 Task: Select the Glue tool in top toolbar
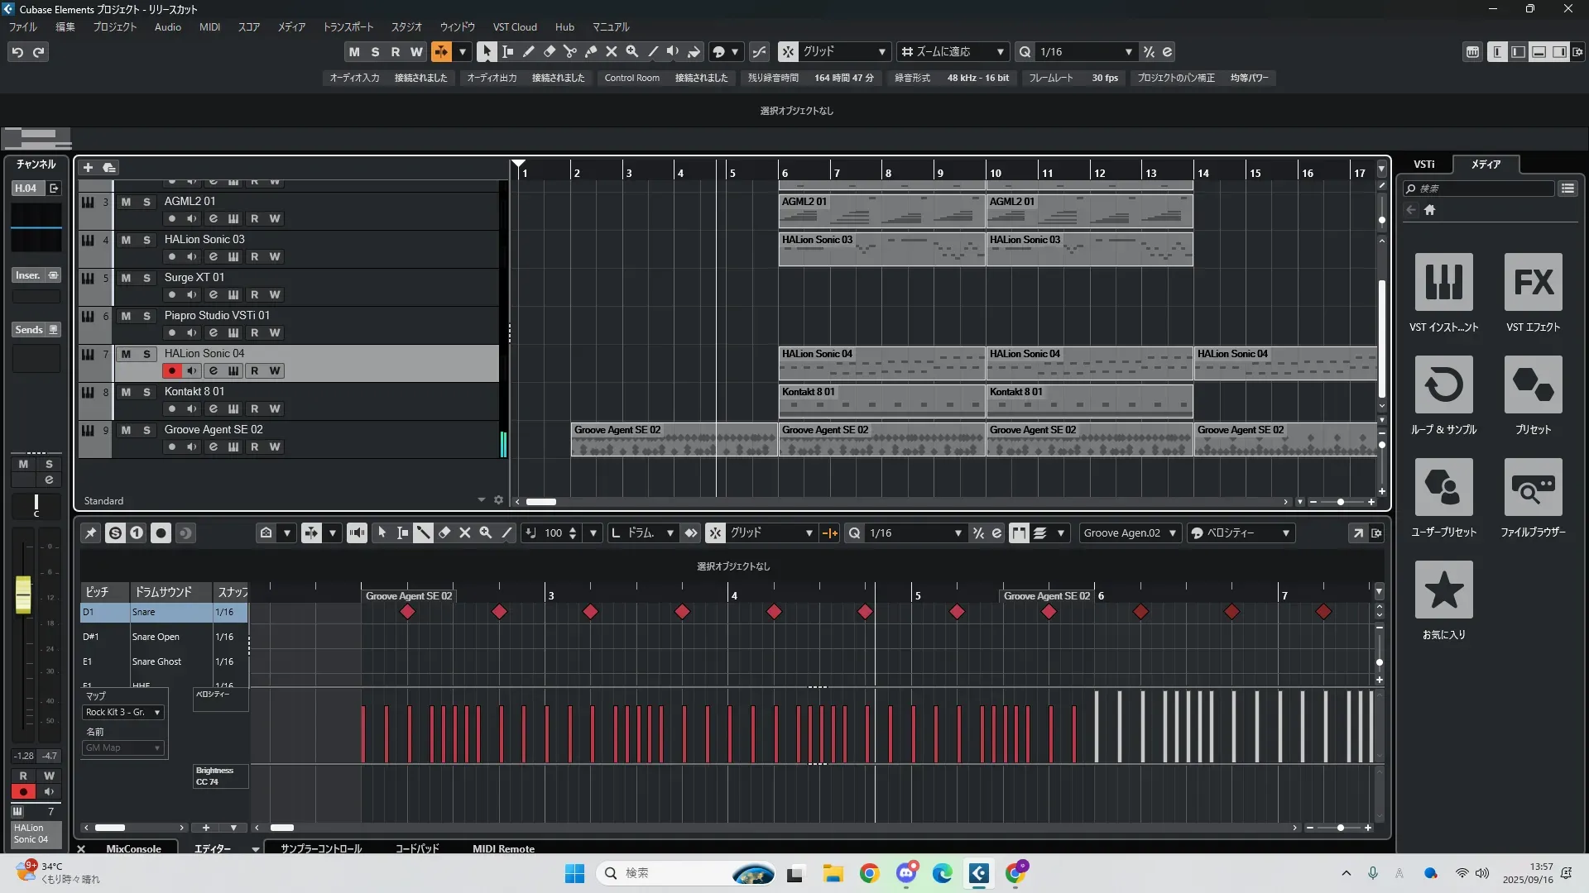pos(590,51)
